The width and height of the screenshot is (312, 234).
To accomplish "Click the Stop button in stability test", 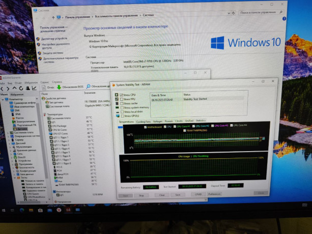I will pyautogui.click(x=141, y=195).
